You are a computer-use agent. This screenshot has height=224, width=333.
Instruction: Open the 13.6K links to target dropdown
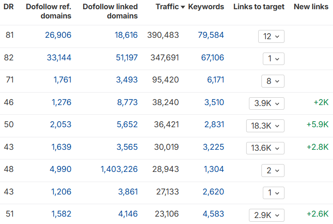point(265,148)
